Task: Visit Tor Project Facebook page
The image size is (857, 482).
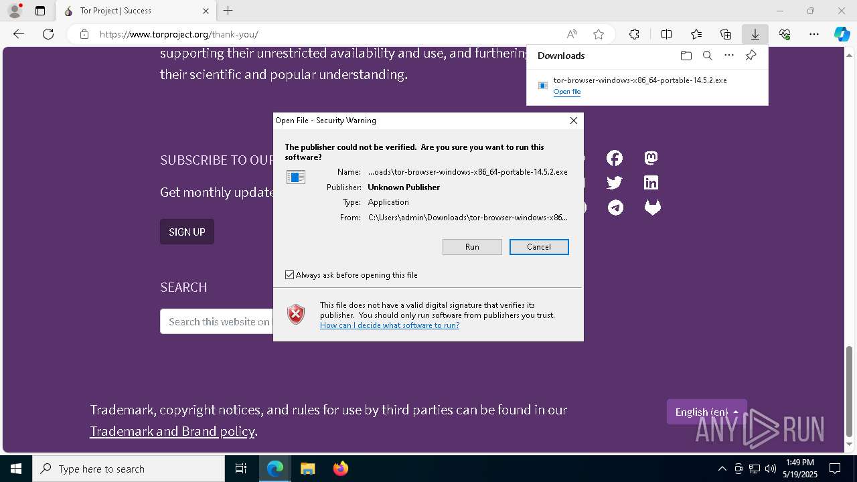Action: point(615,158)
